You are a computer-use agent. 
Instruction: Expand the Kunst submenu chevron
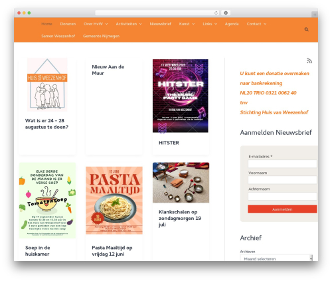(x=193, y=24)
